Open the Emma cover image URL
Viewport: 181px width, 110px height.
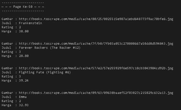point(96,93)
